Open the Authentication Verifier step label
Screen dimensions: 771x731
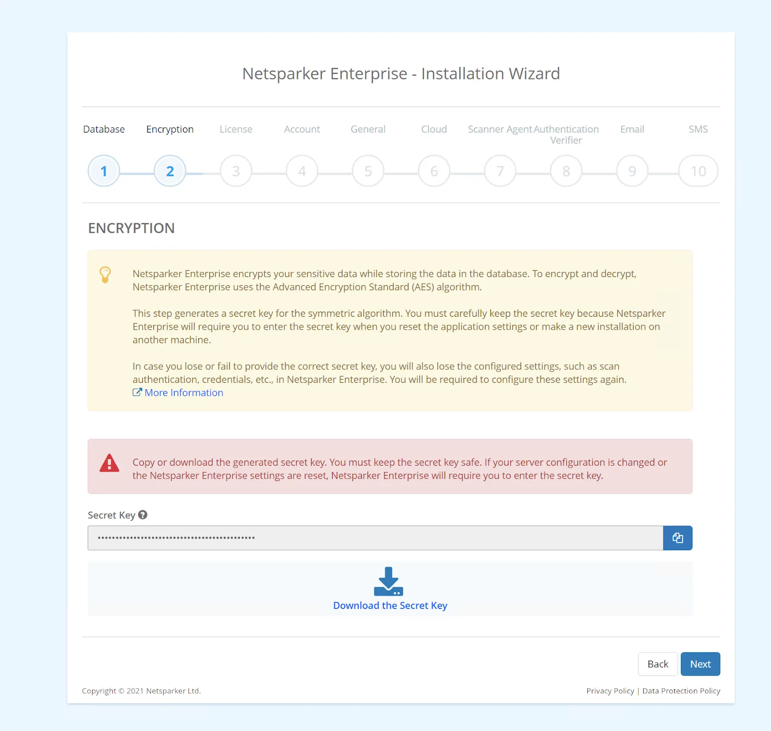tap(566, 135)
